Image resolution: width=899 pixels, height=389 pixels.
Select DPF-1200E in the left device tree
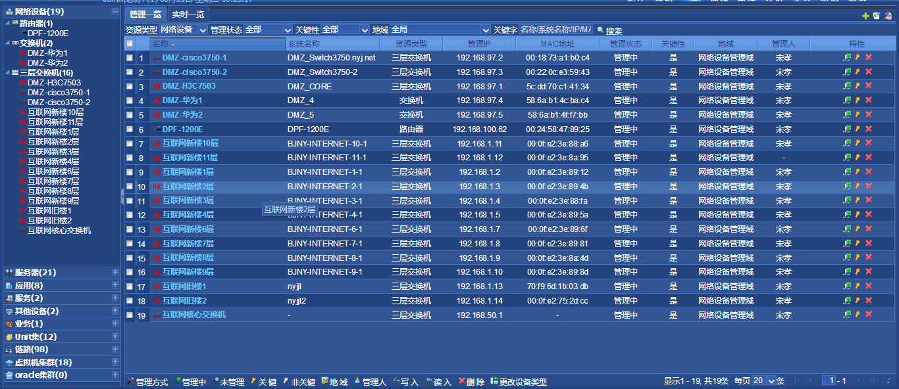click(x=48, y=33)
